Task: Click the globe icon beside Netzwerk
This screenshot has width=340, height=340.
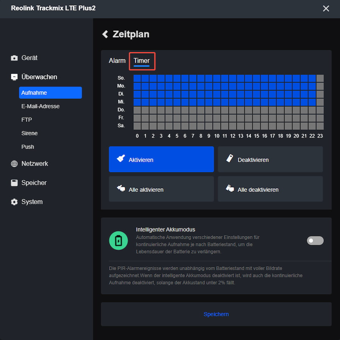Action: pyautogui.click(x=14, y=164)
